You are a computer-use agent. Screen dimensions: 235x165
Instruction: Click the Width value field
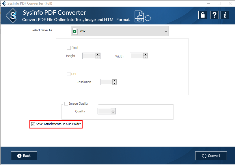click(137, 56)
